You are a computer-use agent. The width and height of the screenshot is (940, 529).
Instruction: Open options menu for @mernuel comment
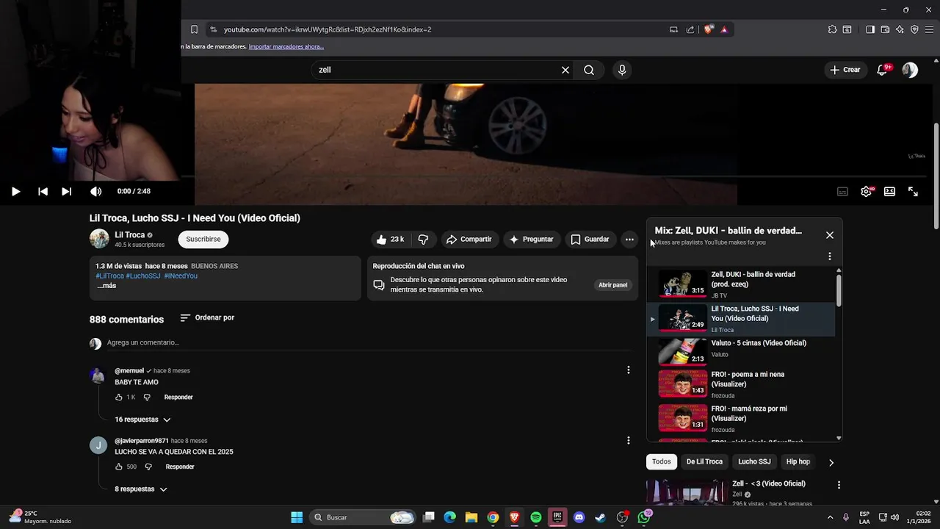(x=628, y=370)
